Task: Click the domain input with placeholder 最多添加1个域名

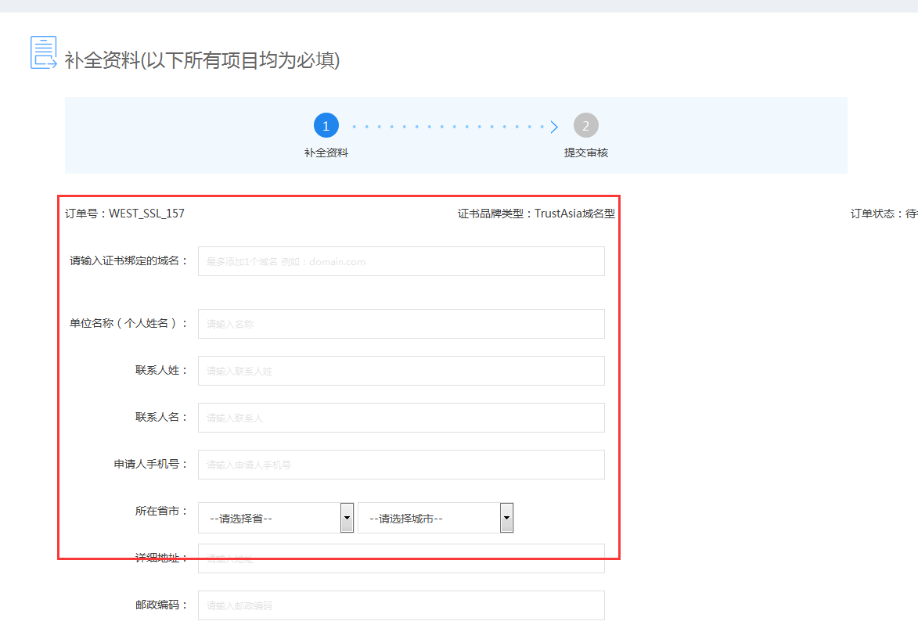Action: pyautogui.click(x=401, y=260)
